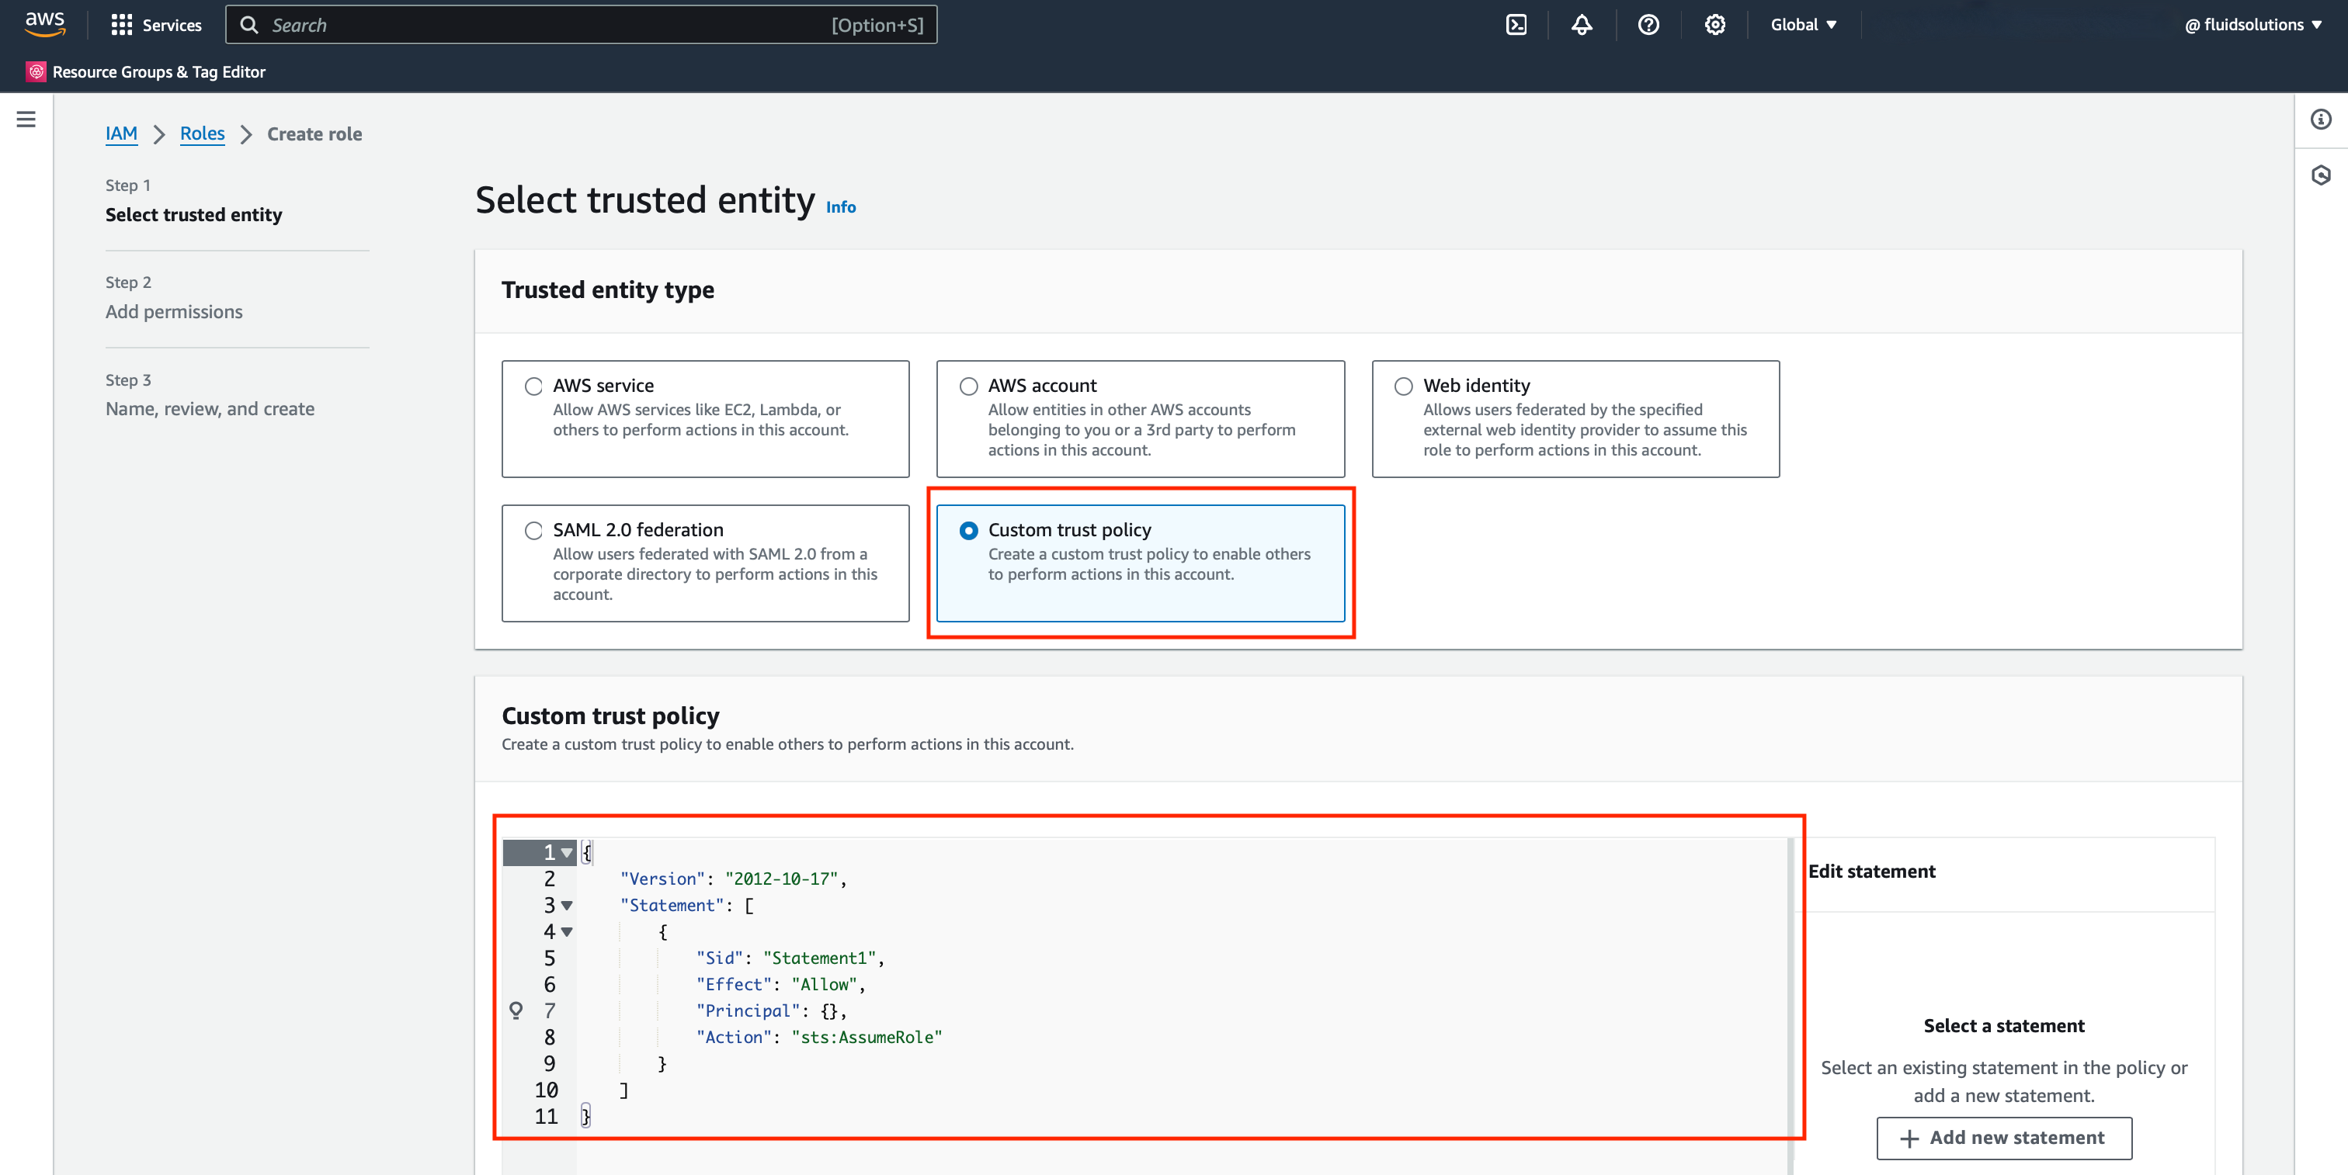
Task: Open AWS CloudShell from the top bar
Action: coord(1516,25)
